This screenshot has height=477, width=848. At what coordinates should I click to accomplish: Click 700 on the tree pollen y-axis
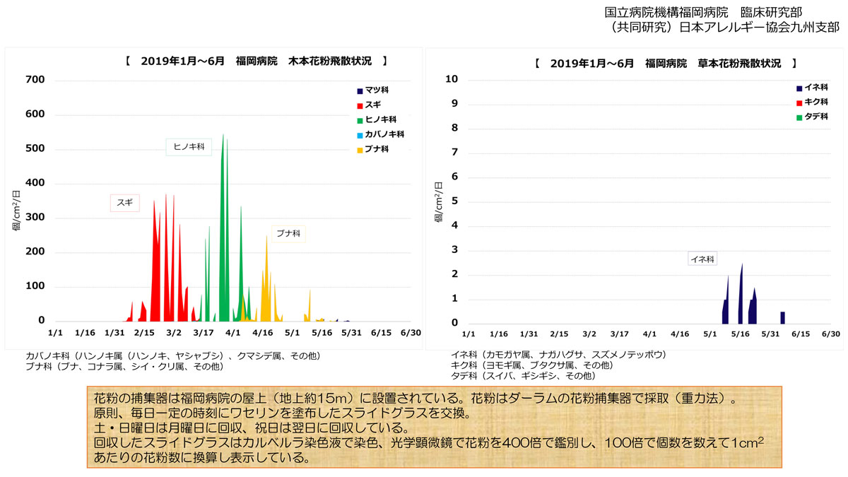coord(36,80)
